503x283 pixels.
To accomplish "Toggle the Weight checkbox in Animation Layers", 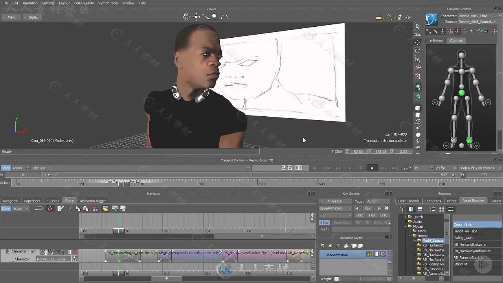I will pos(337,279).
